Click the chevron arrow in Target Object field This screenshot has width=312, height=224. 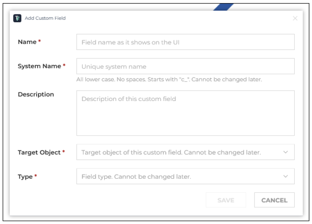click(x=286, y=152)
